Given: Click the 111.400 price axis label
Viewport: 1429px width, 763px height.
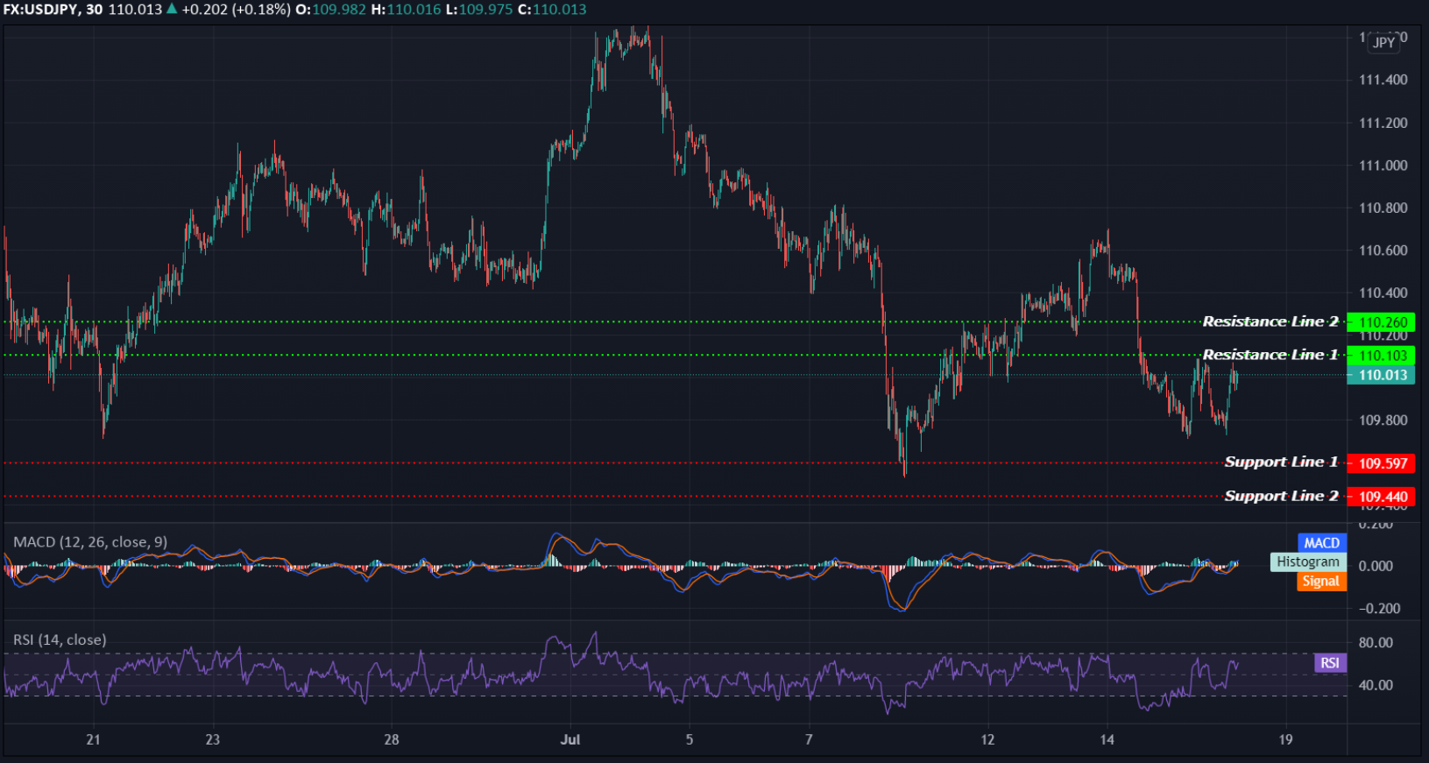Looking at the screenshot, I should click(1383, 80).
